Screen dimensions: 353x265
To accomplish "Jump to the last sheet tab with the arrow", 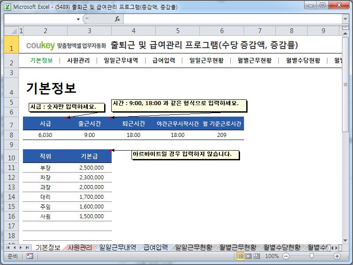I will 27,247.
